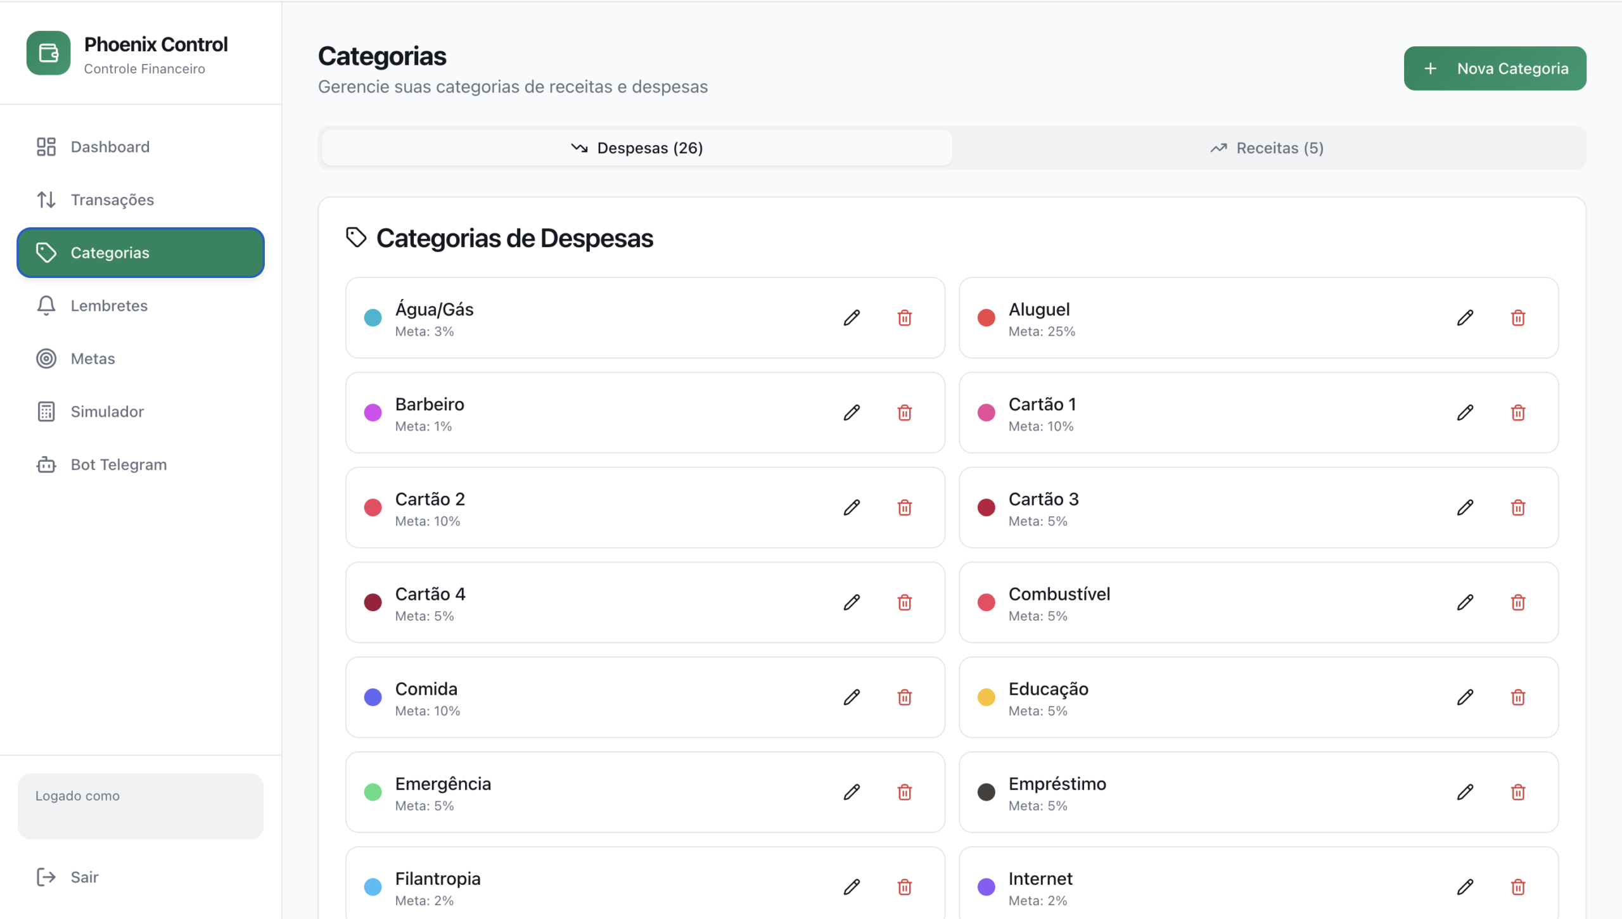The image size is (1622, 919).
Task: Click the pencil icon for Aluguel
Action: tap(1465, 317)
